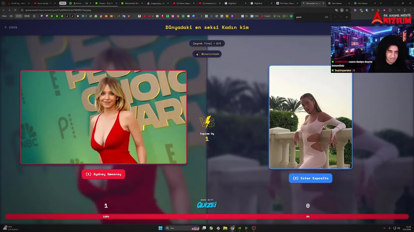Open the WhatsApp bookmark icon
Image resolution: width=414 pixels, height=232 pixels.
pyautogui.click(x=96, y=16)
